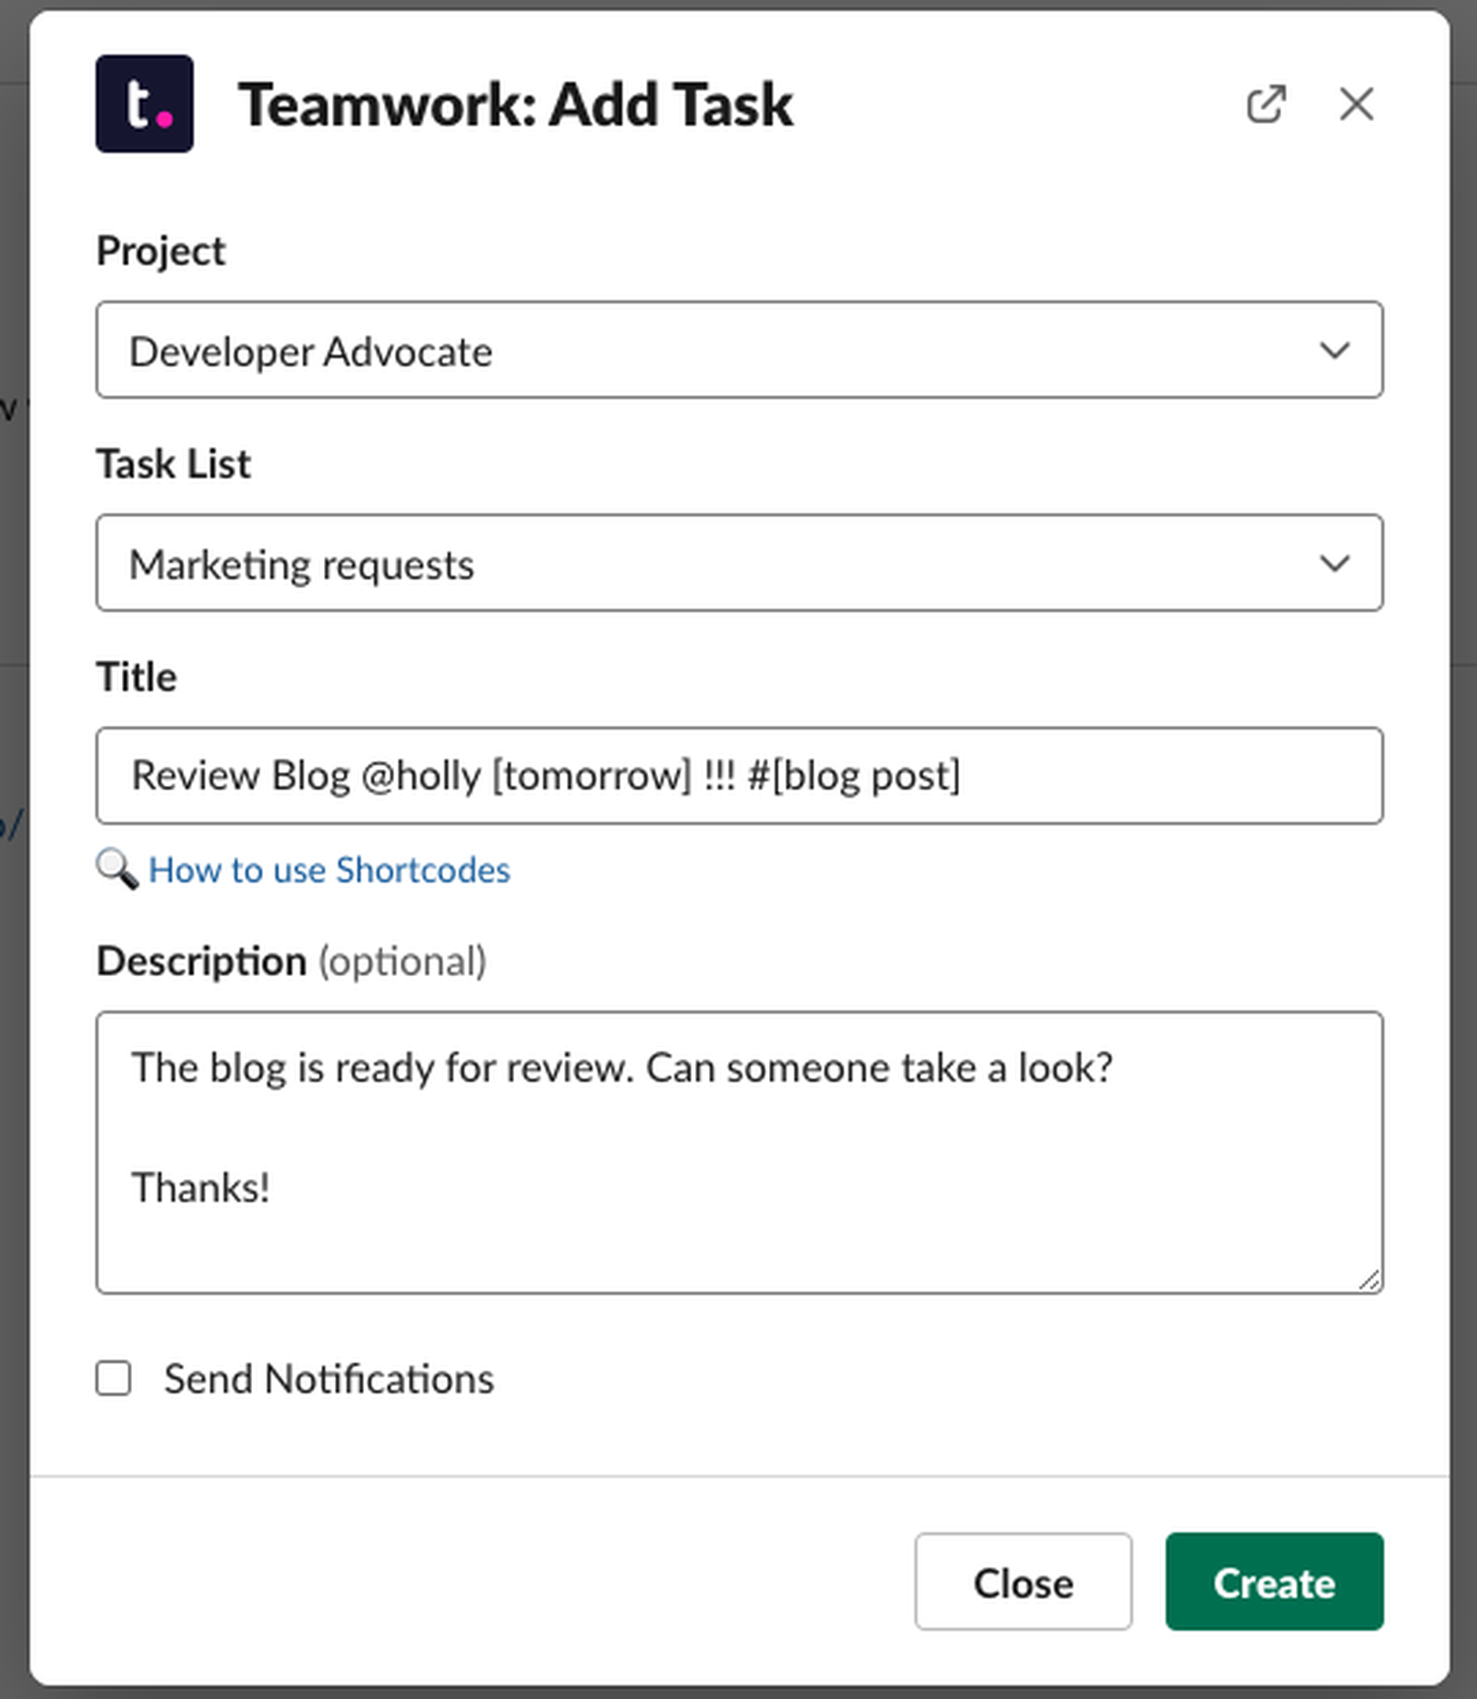The image size is (1477, 1699).
Task: Click the Description box resize handle
Action: pos(1369,1280)
